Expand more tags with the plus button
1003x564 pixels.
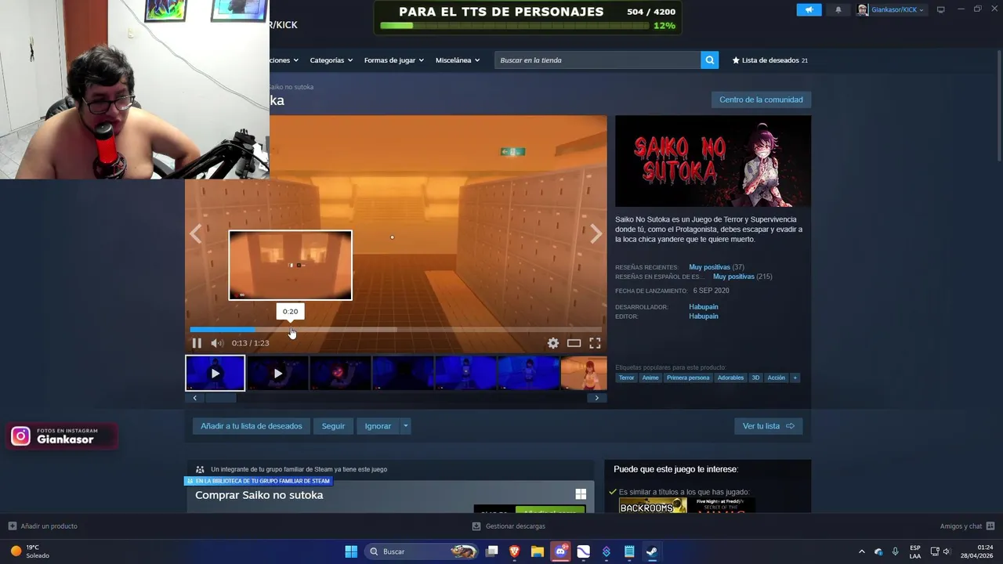point(795,378)
